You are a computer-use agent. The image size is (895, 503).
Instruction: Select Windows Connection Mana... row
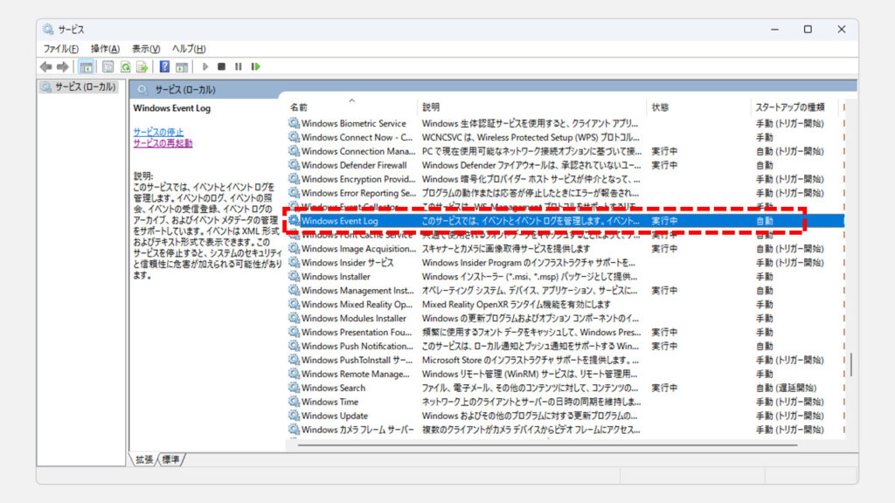click(565, 151)
